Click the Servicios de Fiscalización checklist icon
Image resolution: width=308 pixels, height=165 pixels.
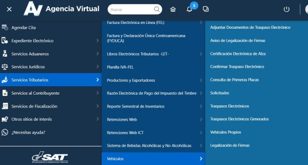pyautogui.click(x=5, y=106)
